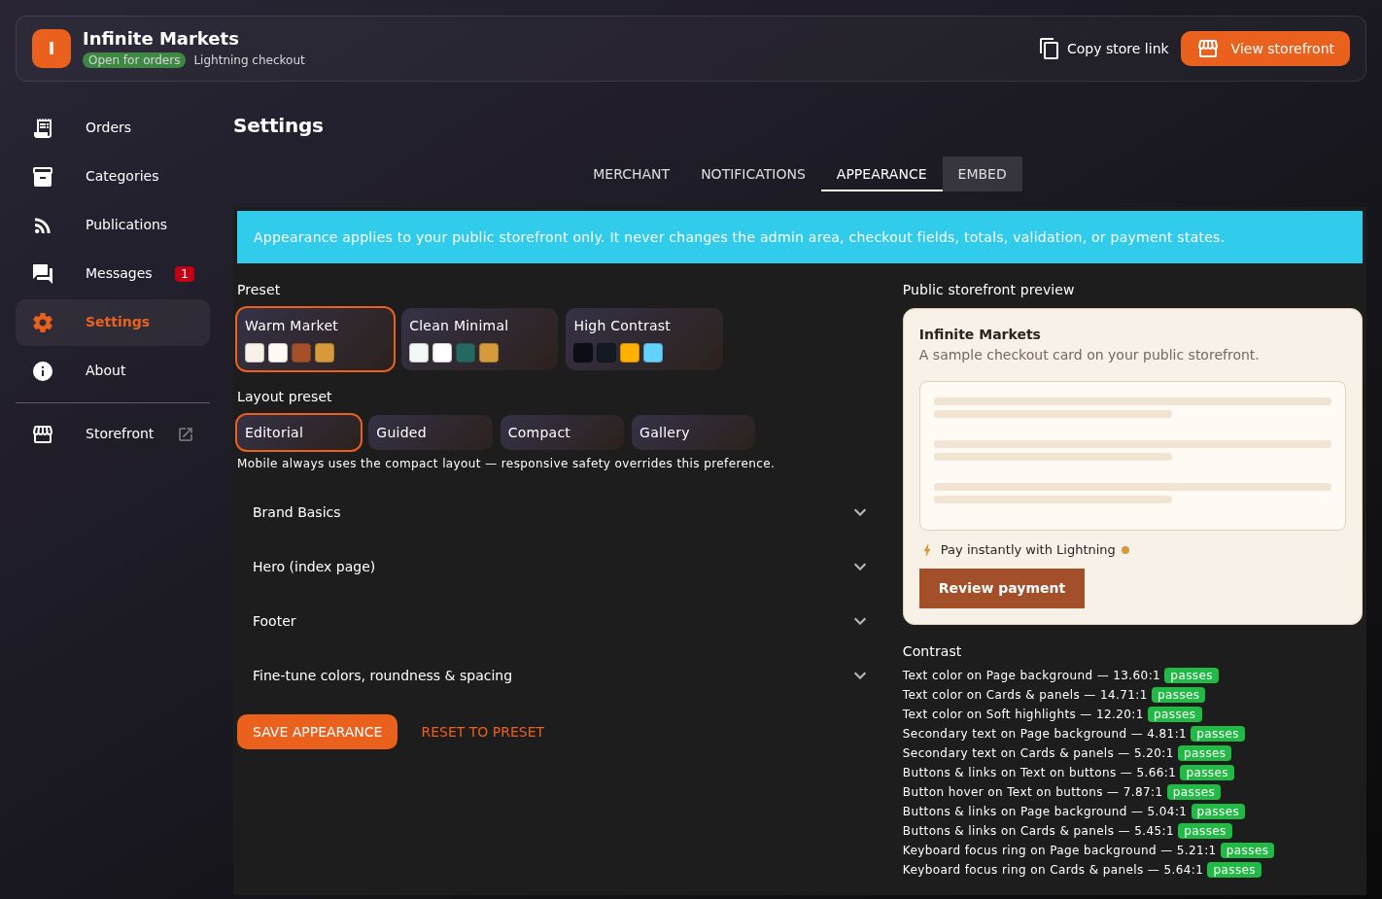Expand the Footer section
The image size is (1382, 899).
click(x=558, y=621)
